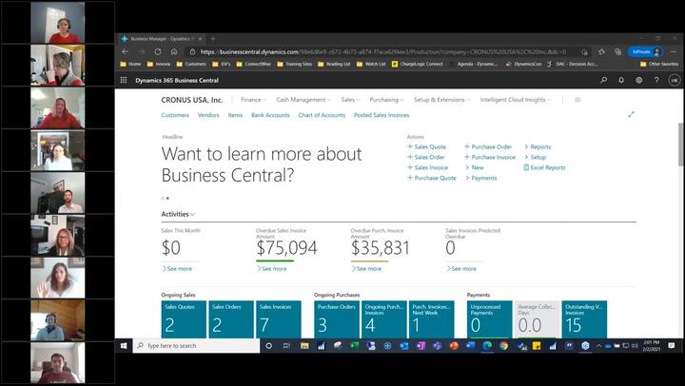Open the Training Sites bookmarks folder

[x=295, y=65]
